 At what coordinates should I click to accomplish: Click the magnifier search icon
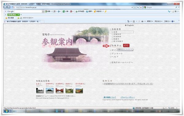[x=176, y=7]
